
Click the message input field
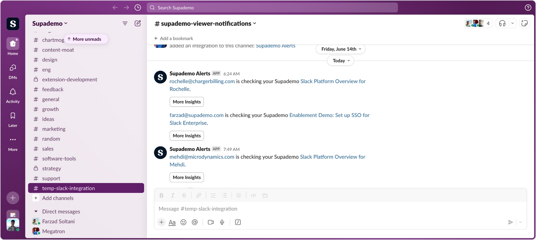click(x=340, y=209)
